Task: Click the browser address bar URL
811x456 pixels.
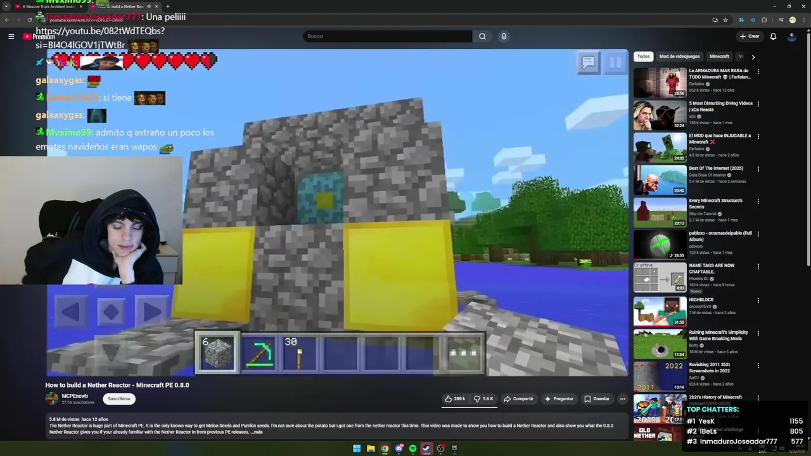Action: (x=86, y=20)
